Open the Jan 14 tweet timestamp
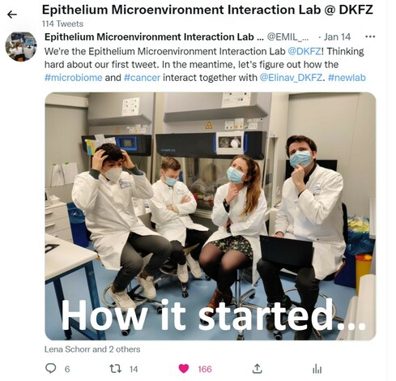396x381 pixels. [337, 36]
